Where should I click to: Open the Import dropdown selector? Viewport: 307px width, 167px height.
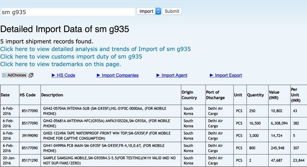(149, 11)
